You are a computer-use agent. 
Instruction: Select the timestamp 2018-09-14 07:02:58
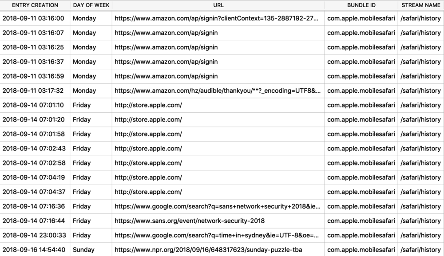tap(34, 163)
